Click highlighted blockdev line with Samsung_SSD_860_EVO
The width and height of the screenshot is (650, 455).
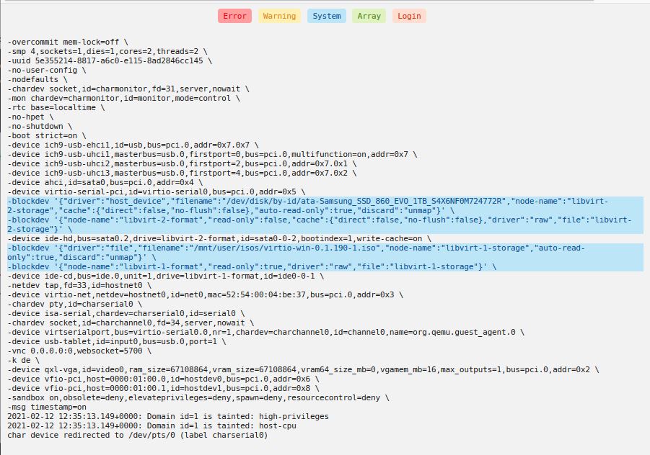tap(325, 206)
